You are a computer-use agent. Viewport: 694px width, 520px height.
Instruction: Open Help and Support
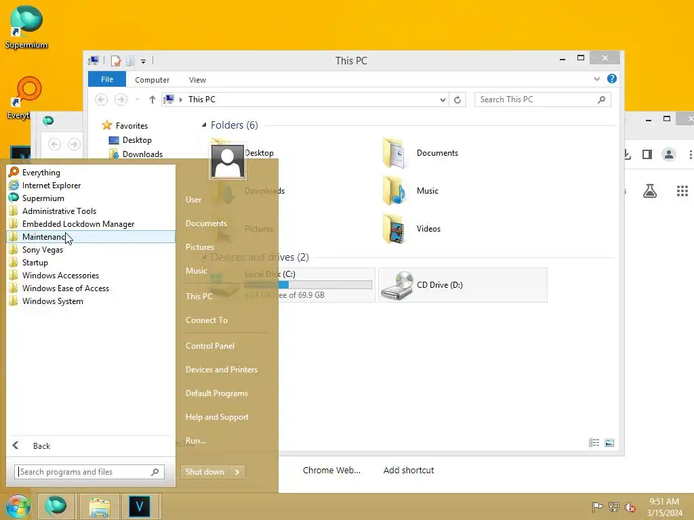tap(217, 417)
